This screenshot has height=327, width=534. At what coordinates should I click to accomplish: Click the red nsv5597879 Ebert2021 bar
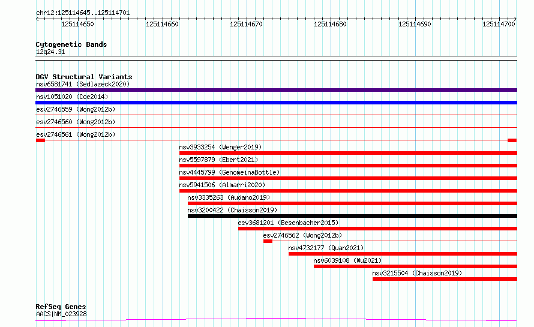pyautogui.click(x=348, y=166)
